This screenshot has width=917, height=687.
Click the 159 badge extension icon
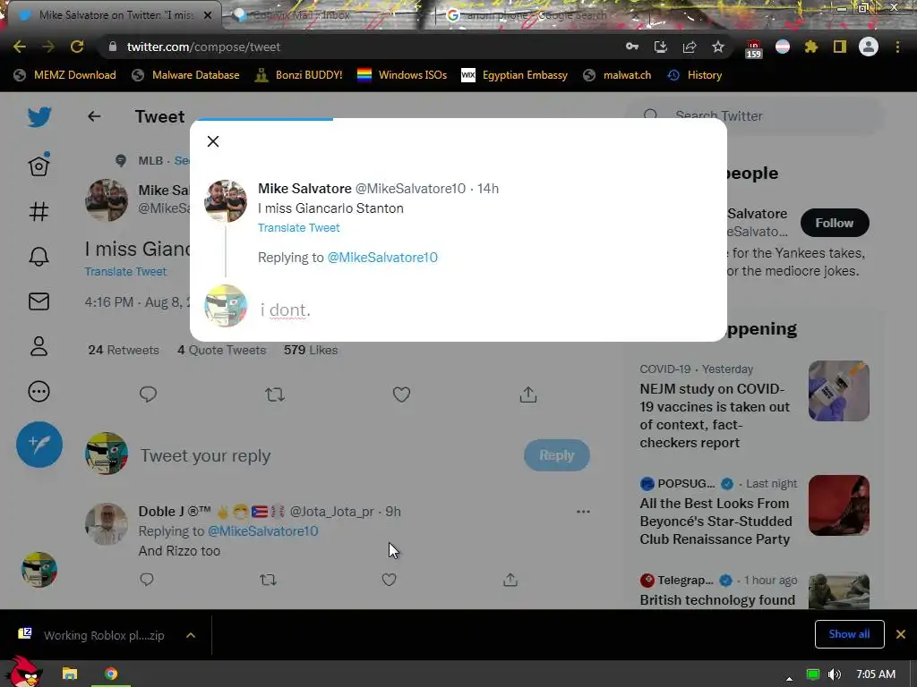pyautogui.click(x=753, y=49)
